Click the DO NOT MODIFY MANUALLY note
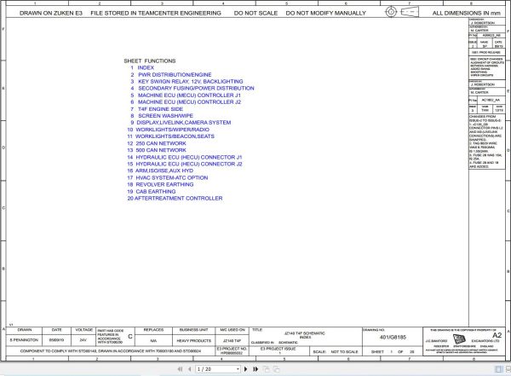This screenshot has width=511, height=376. pos(326,13)
